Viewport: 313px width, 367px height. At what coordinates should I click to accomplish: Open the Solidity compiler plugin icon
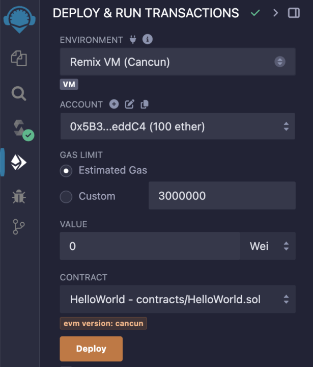(x=23, y=130)
